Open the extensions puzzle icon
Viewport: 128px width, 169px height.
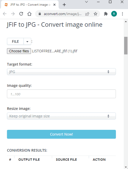click(106, 14)
